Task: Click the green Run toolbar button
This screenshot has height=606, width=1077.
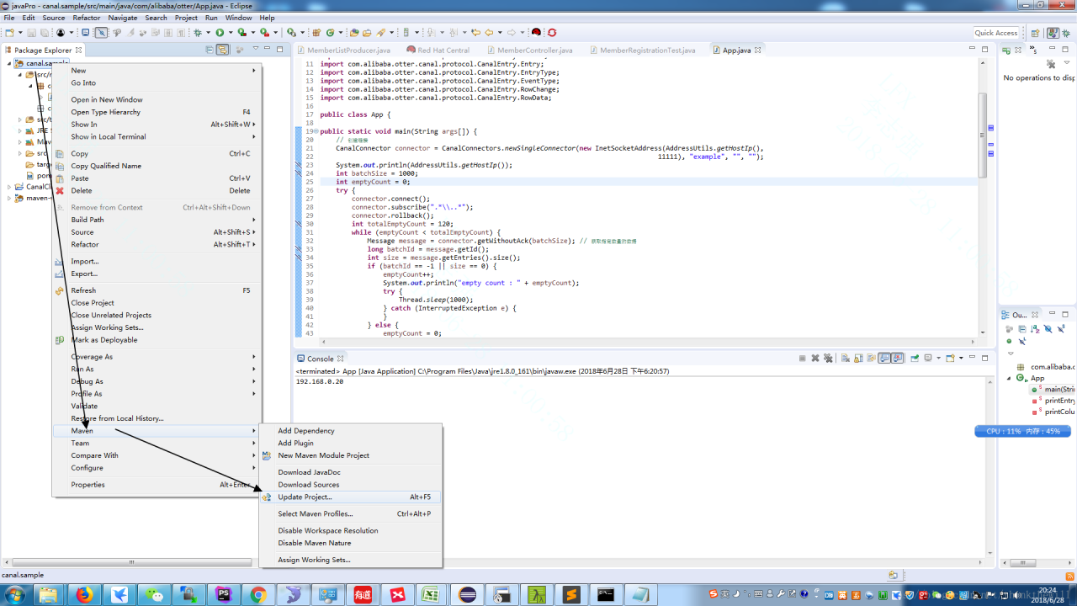Action: pos(220,33)
